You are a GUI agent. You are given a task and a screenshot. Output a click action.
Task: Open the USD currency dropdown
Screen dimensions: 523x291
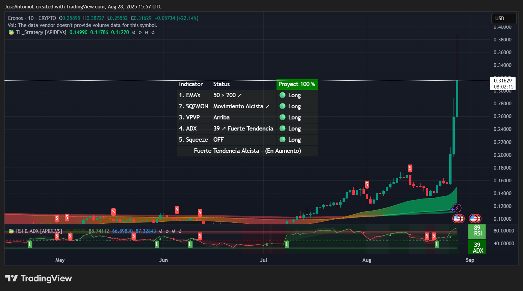coord(503,19)
